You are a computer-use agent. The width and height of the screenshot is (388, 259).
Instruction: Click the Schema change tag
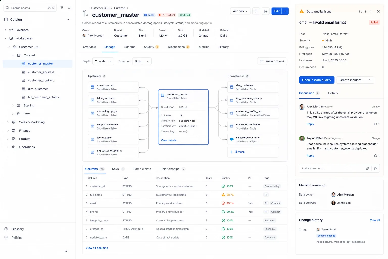[x=326, y=236]
